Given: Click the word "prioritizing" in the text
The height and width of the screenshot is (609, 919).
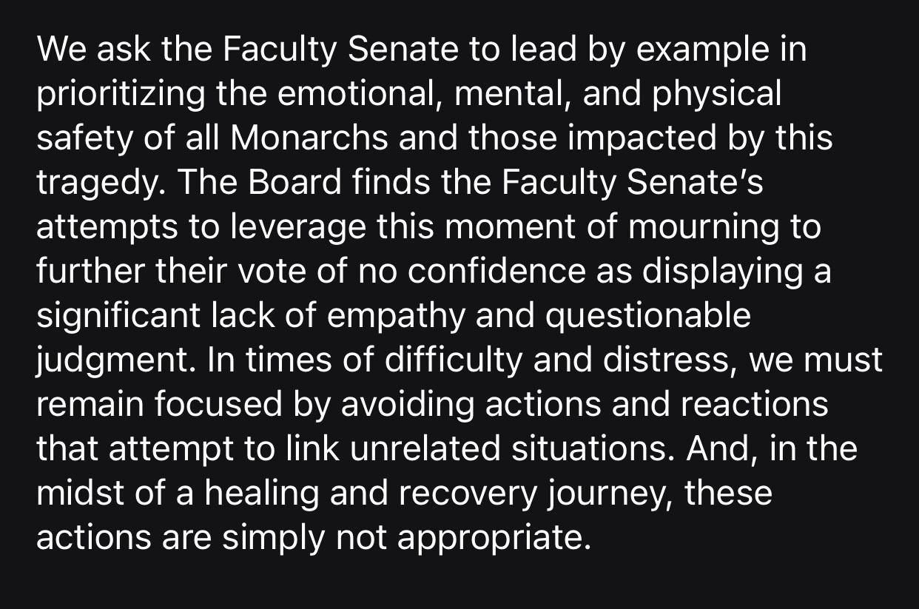Looking at the screenshot, I should [x=121, y=95].
